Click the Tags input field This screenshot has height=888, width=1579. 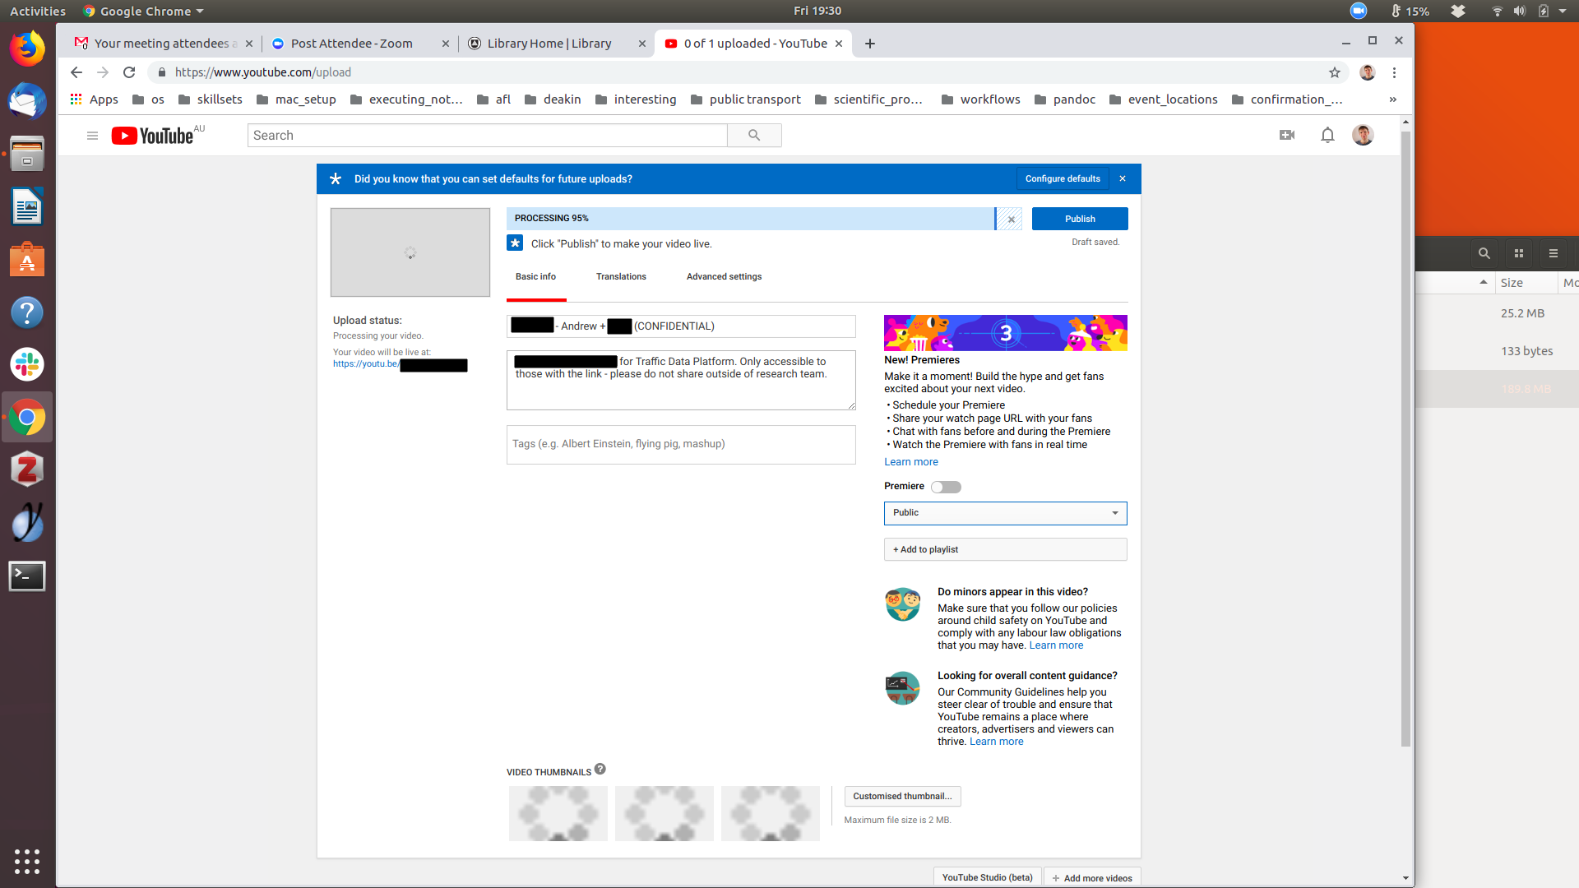tap(680, 444)
